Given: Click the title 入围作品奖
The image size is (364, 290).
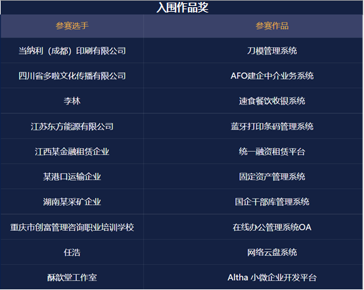Looking at the screenshot, I should click(x=182, y=7).
